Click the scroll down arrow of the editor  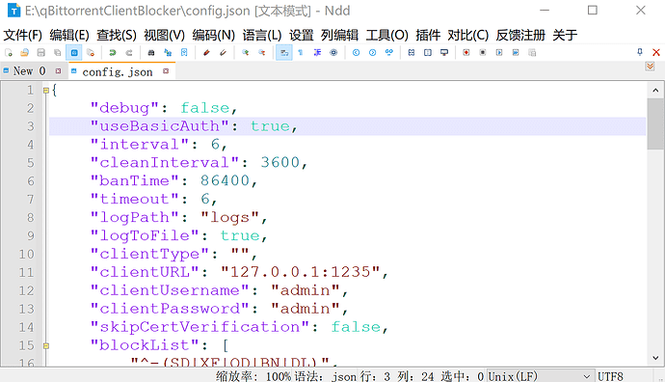point(655,358)
